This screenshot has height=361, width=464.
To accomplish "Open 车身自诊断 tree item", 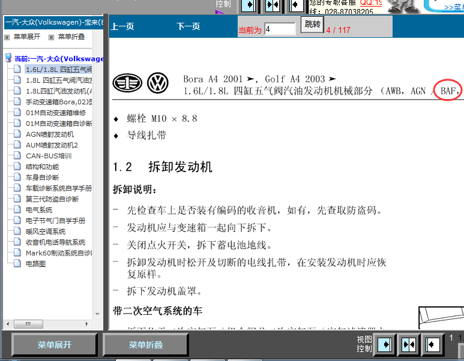I will click(42, 178).
